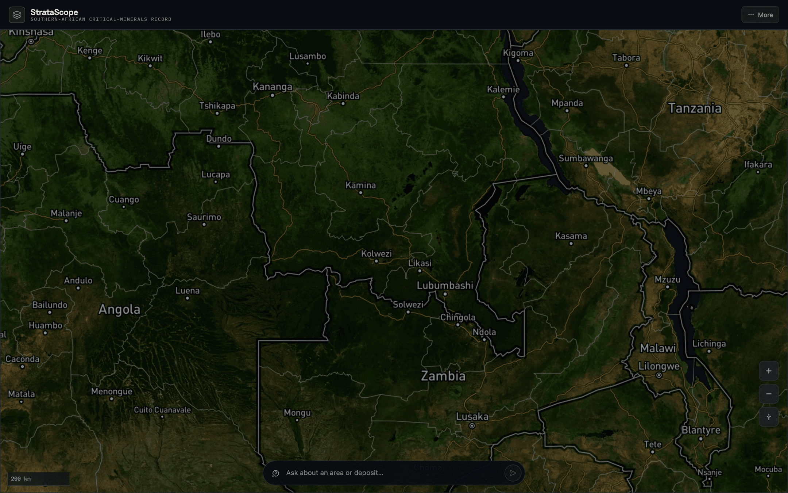Select the Mbeya city label
Viewport: 788px width, 493px height.
coord(649,191)
